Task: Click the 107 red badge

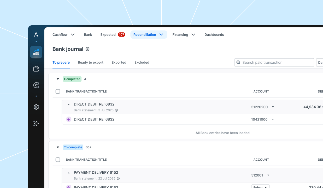Action: click(121, 35)
